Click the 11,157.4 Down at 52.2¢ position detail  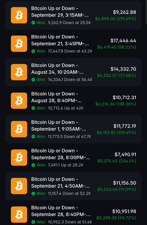(69, 194)
